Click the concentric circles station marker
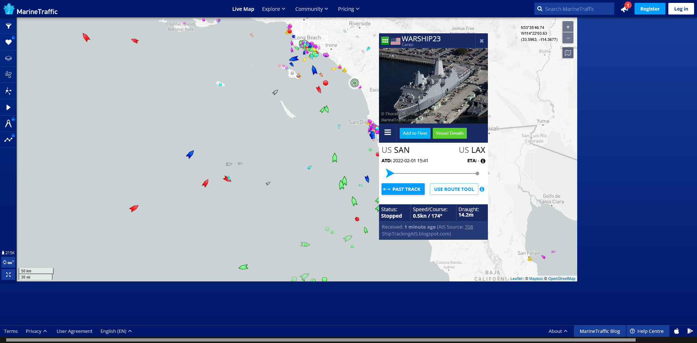 point(355,83)
